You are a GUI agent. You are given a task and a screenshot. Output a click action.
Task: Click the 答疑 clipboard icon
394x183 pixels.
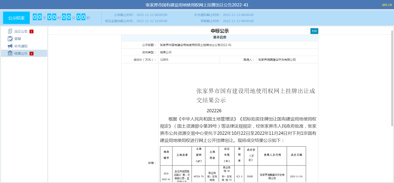(10, 39)
